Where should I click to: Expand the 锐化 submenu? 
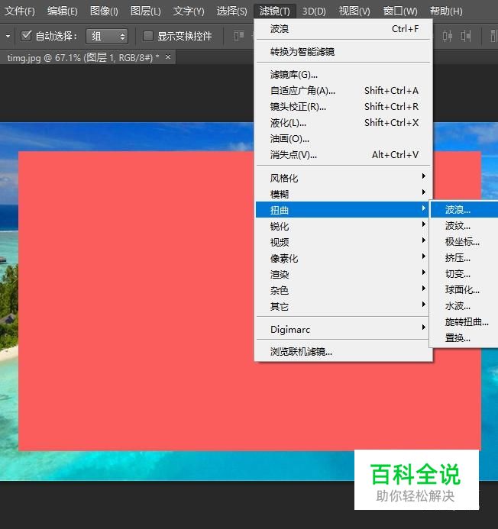[344, 226]
